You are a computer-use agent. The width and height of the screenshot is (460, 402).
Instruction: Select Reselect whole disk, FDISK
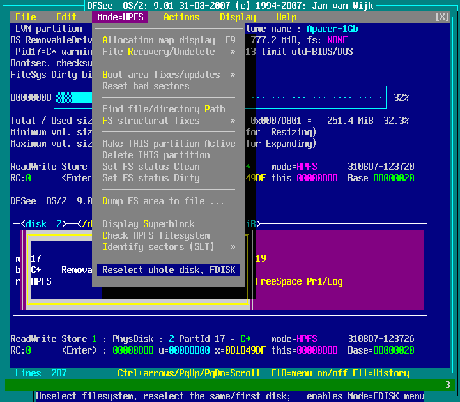[x=169, y=270]
